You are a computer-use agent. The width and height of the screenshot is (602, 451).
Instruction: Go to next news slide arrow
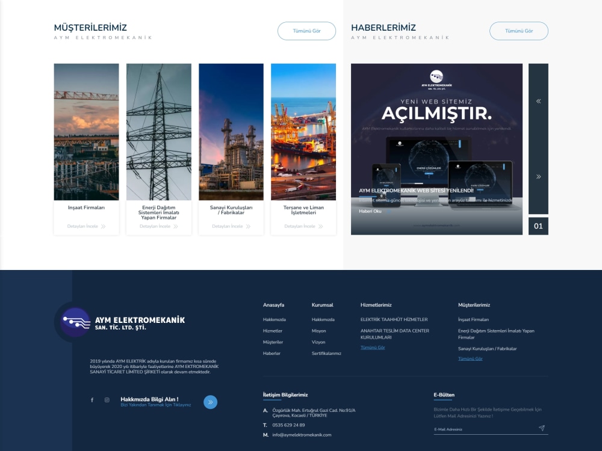538,177
